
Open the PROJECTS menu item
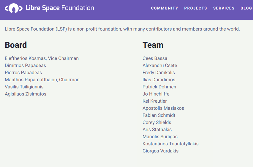point(195,8)
